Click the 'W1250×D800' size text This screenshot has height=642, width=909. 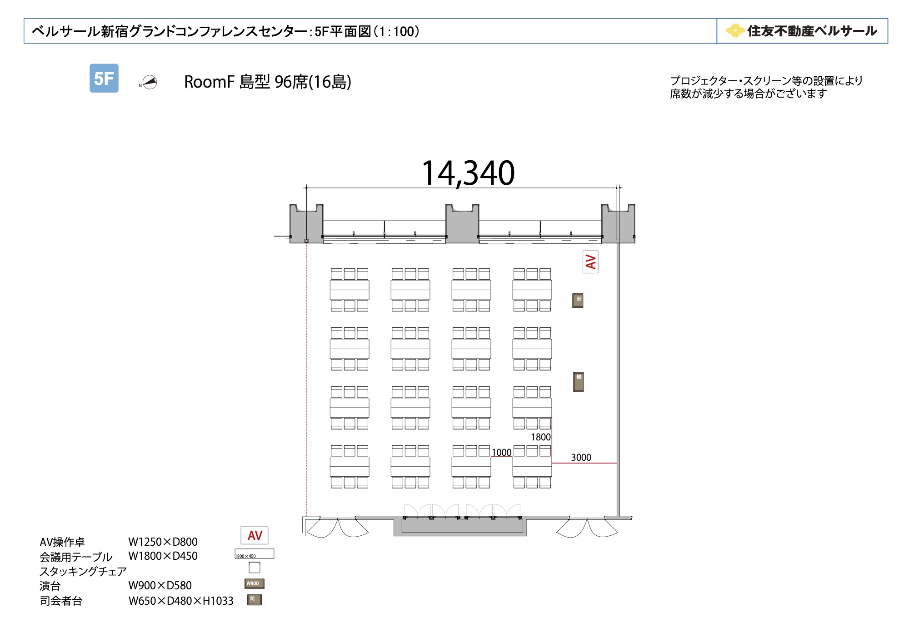tap(163, 542)
